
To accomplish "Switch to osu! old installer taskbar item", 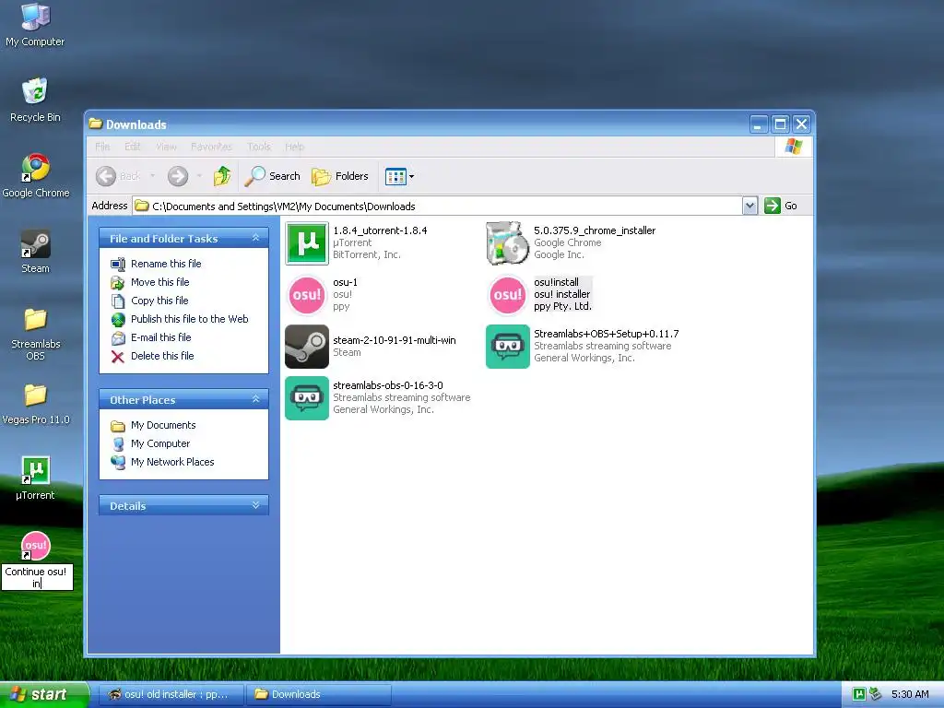I will 170,694.
